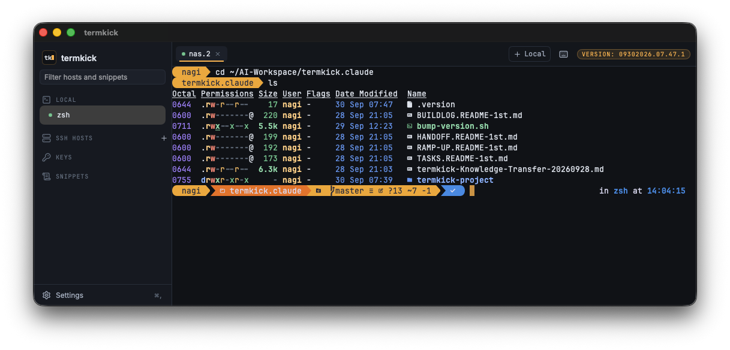Click the LOCAL section label
Viewport: 730px width, 350px height.
[x=66, y=100]
